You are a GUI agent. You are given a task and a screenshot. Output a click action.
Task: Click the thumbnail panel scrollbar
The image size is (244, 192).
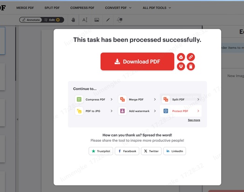click(15, 54)
